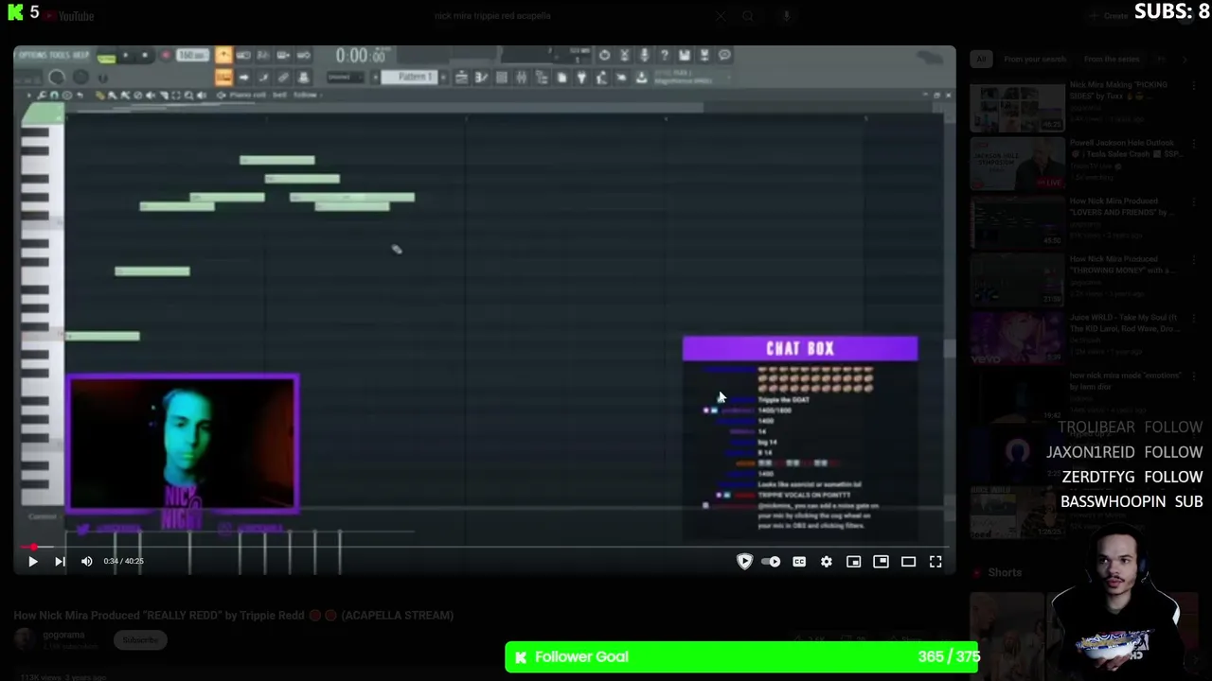The height and width of the screenshot is (681, 1212).
Task: Play the YouTube video
Action: coord(32,562)
